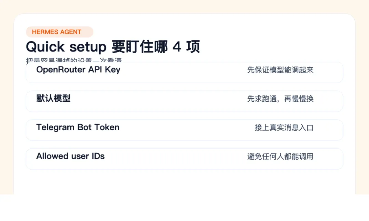Click the "避免任何人都能调用" description

(x=280, y=157)
